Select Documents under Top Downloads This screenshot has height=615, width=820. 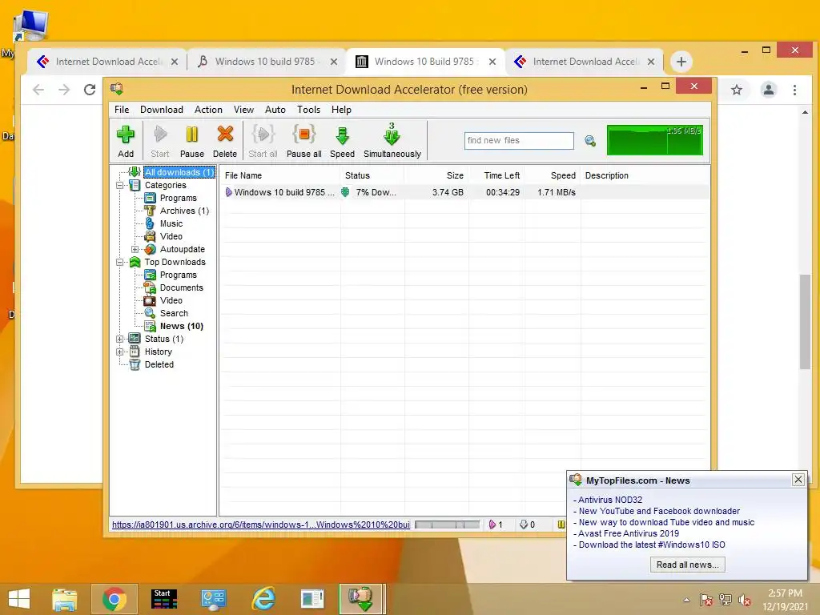(x=182, y=287)
